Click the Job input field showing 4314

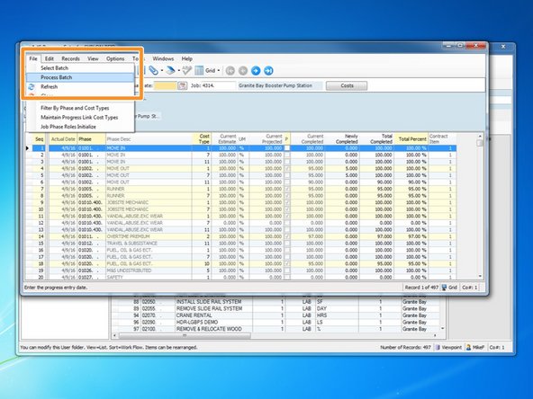(x=219, y=85)
